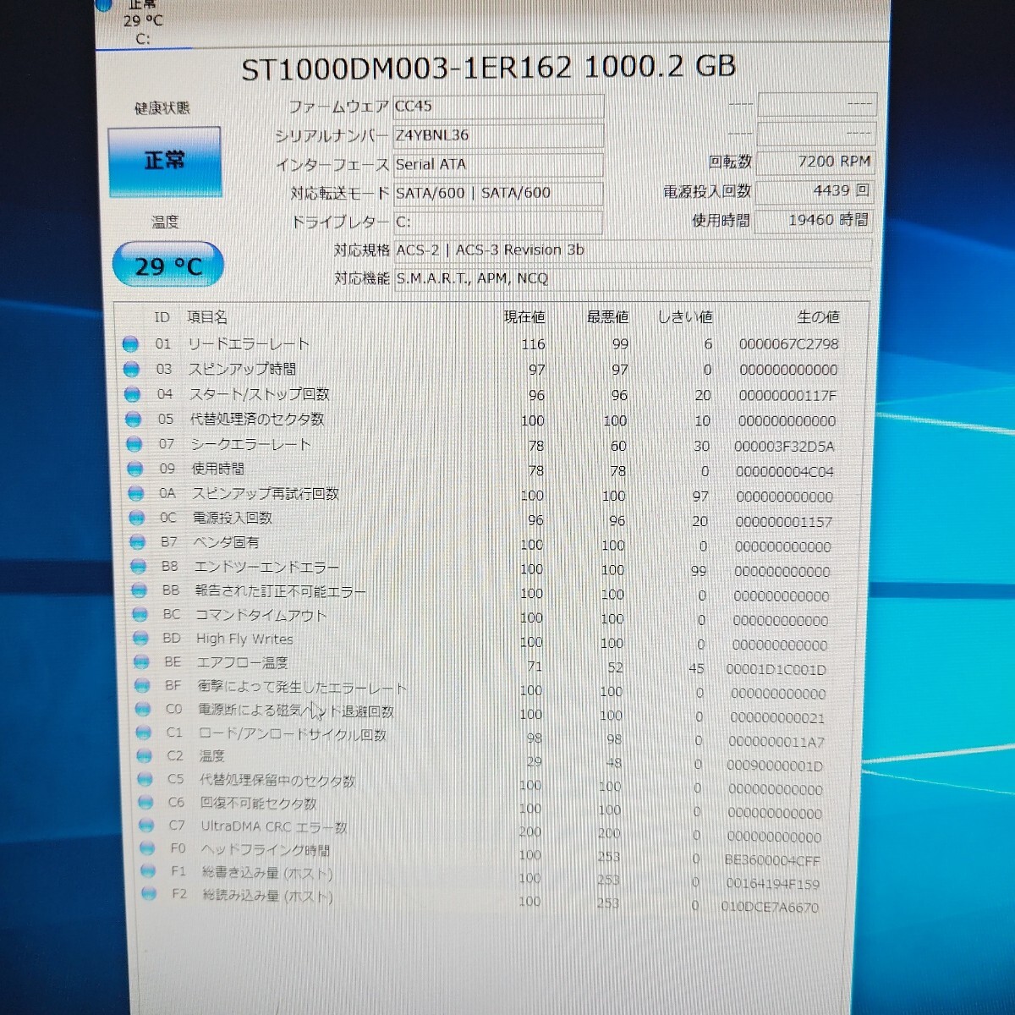Click the ST1000DM003-1ER162 1000.2 GB drive title

(489, 68)
